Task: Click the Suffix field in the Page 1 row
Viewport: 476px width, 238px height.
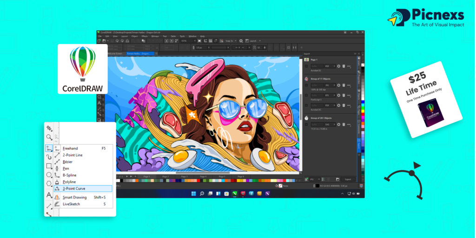Action: coord(317,66)
